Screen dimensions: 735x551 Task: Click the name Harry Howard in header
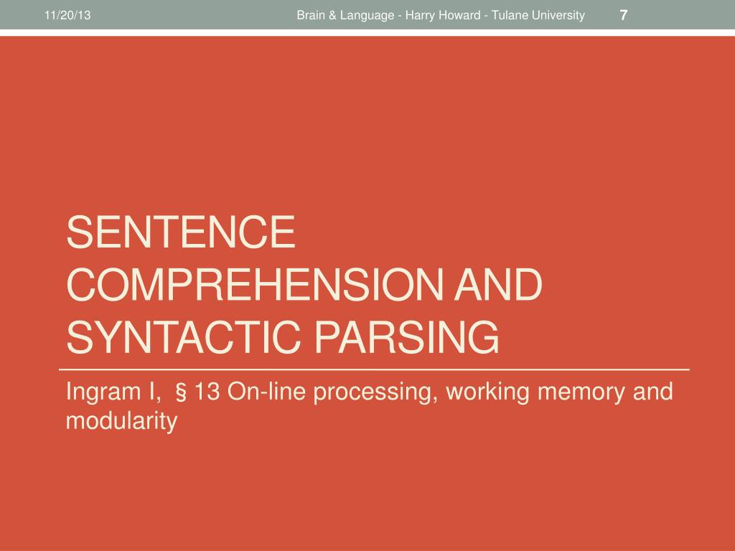point(442,16)
